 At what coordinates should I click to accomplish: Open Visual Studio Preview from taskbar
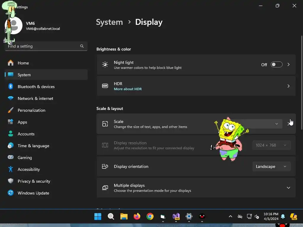click(176, 216)
